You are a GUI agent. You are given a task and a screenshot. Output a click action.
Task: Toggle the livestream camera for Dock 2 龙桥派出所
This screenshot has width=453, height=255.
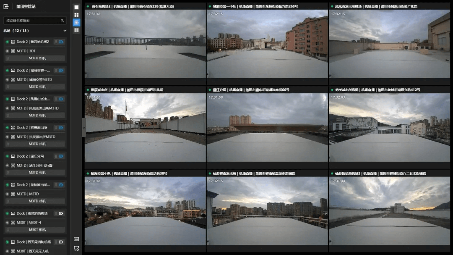[61, 185]
